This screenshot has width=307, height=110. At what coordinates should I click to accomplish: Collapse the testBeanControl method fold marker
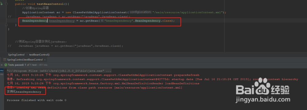pyautogui.click(x=6, y=4)
